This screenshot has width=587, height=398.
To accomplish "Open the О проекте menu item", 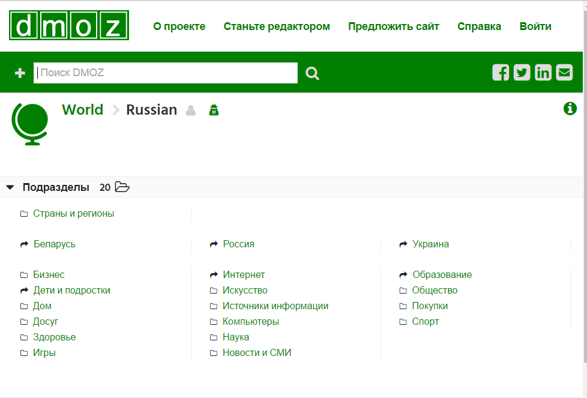I will [x=179, y=26].
